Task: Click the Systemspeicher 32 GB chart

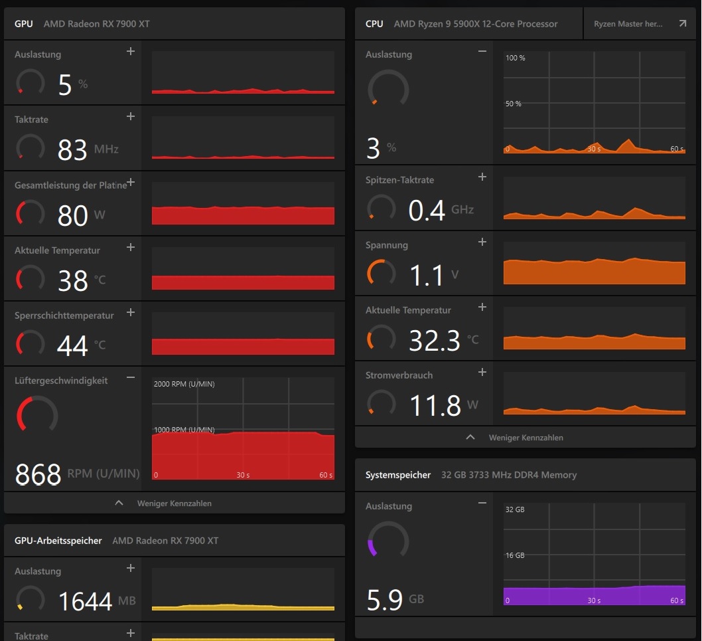Action: [595, 554]
